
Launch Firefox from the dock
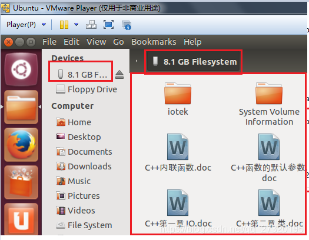[21, 145]
